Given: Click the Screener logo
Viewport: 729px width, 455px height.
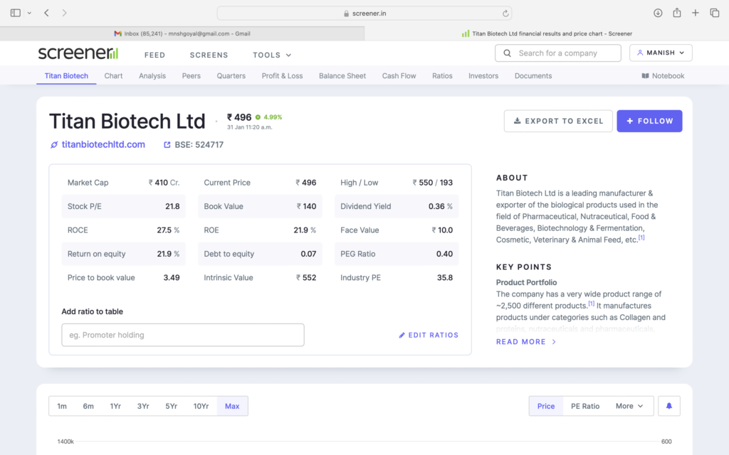Looking at the screenshot, I should (x=78, y=53).
